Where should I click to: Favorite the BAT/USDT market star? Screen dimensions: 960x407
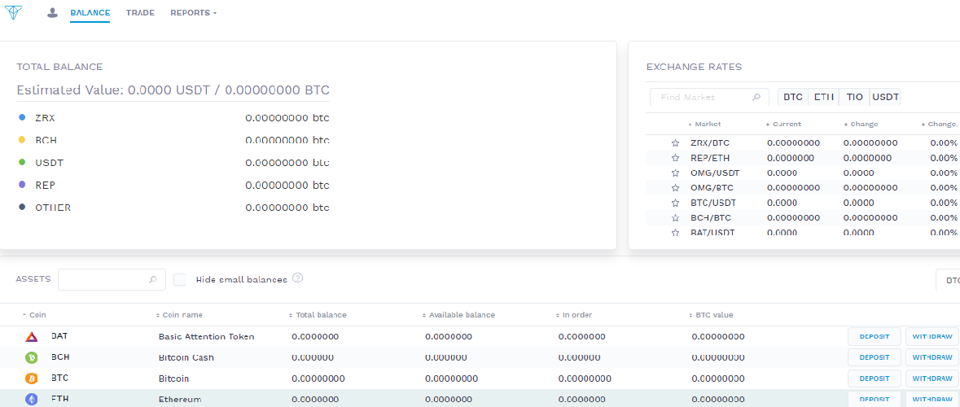[675, 233]
